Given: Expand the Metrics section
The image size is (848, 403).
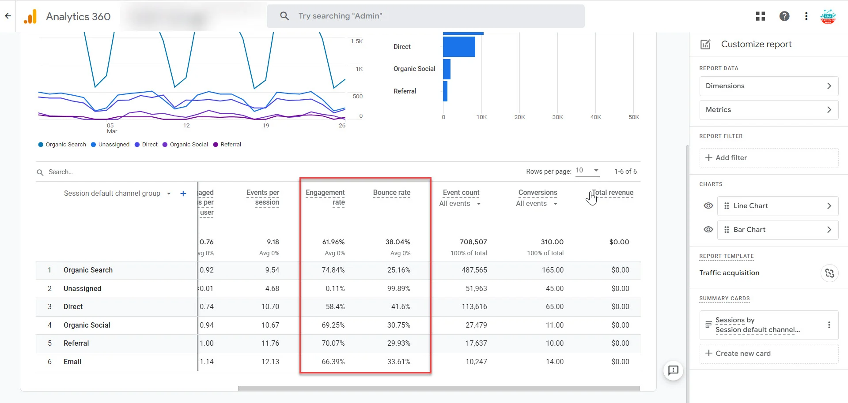Looking at the screenshot, I should (768, 110).
